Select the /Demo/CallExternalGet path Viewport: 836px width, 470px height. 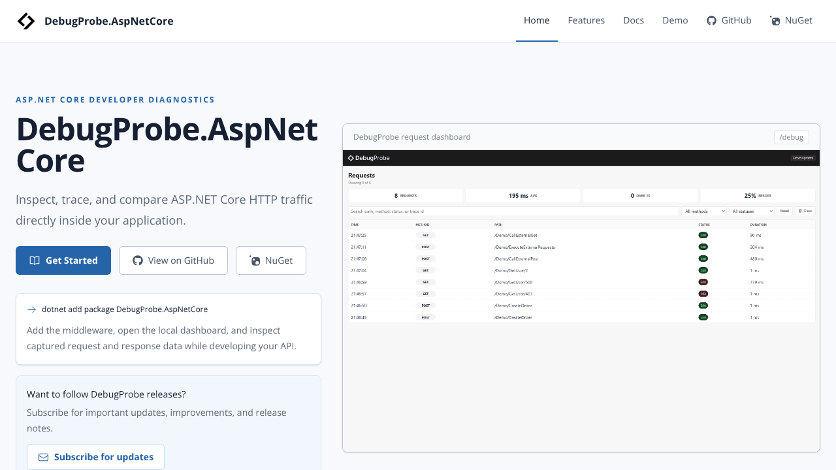tap(515, 235)
